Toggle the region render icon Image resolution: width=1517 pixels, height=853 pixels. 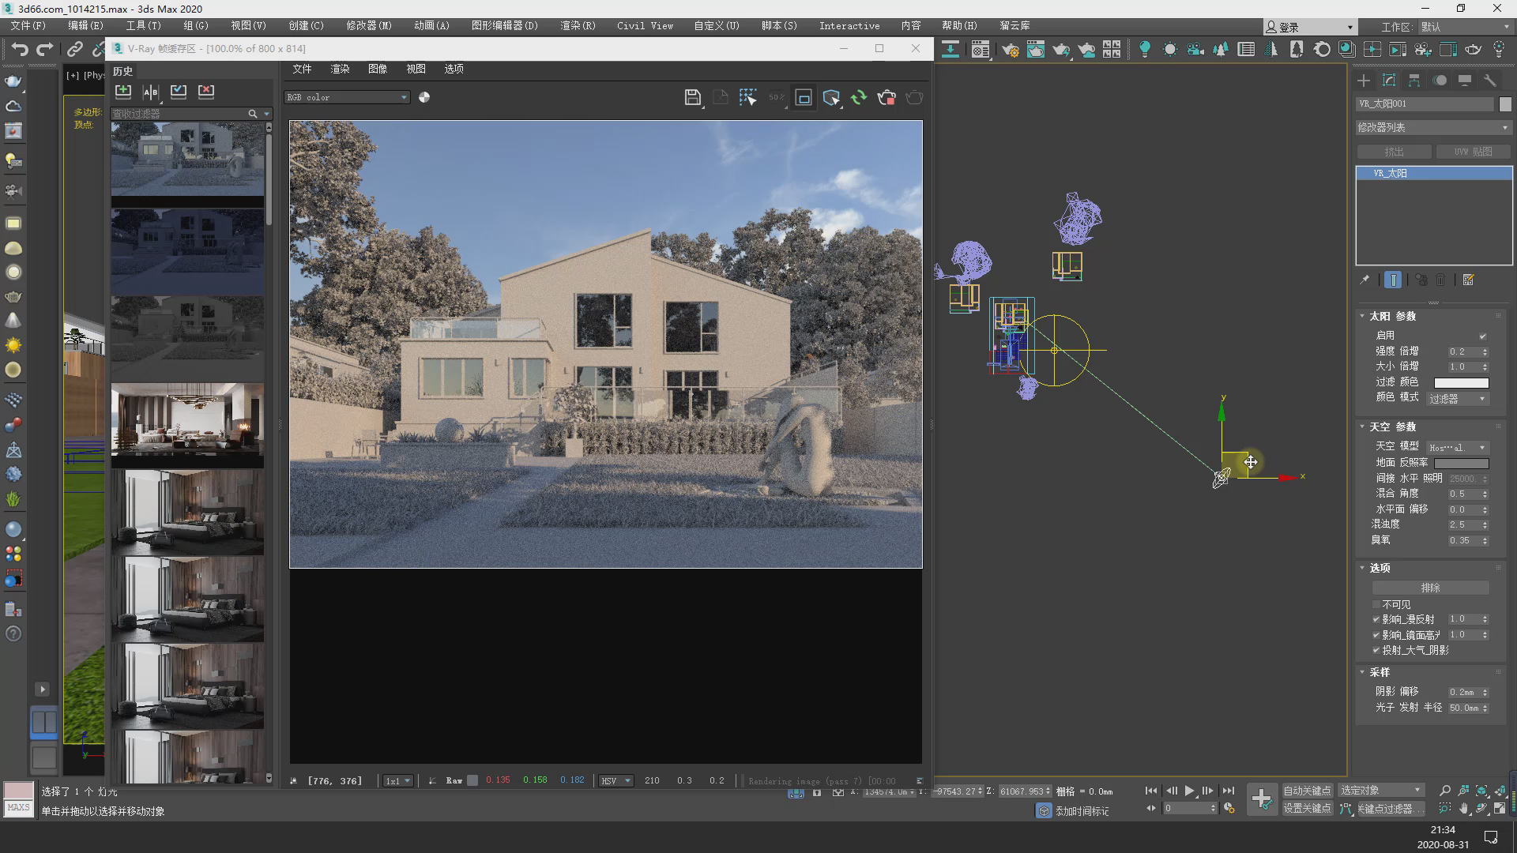coord(804,97)
